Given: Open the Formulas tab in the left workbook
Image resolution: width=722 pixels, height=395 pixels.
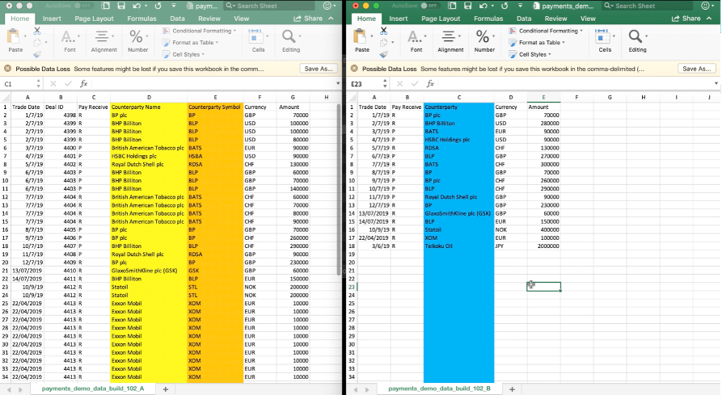Looking at the screenshot, I should (x=141, y=19).
